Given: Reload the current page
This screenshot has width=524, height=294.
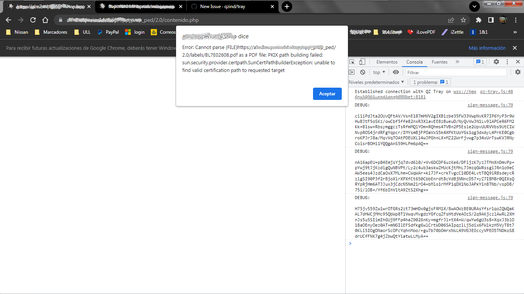Looking at the screenshot, I should [x=33, y=20].
